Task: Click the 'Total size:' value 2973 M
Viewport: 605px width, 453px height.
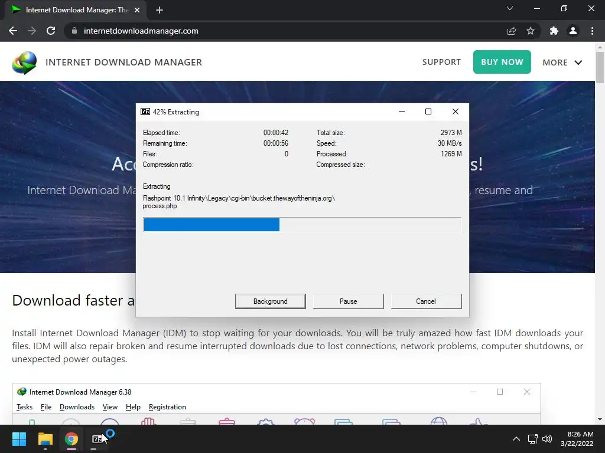Action: (451, 133)
